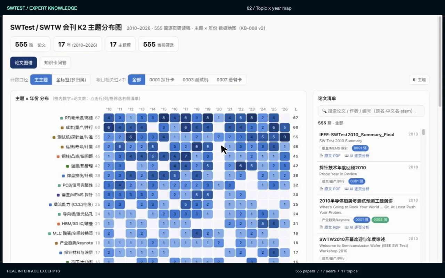Screen dimensions: 445x278
Task: Click the color swatch beside 成本/量产/并行 topic row
Action: click(x=62, y=128)
